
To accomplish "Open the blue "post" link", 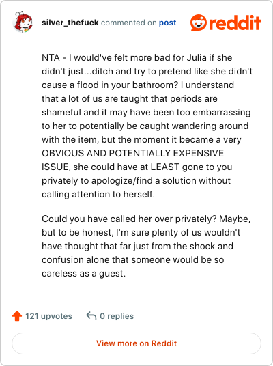I will (x=167, y=23).
